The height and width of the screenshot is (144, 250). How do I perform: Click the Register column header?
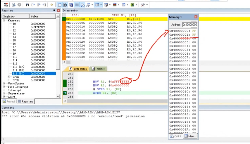click(15, 16)
